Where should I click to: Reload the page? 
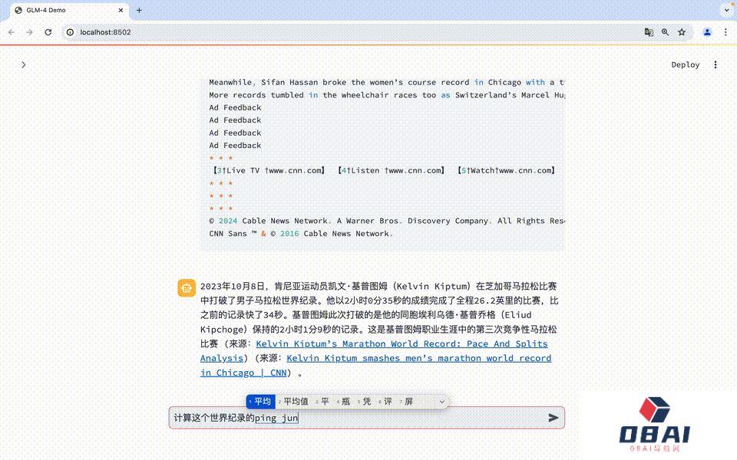click(x=48, y=32)
